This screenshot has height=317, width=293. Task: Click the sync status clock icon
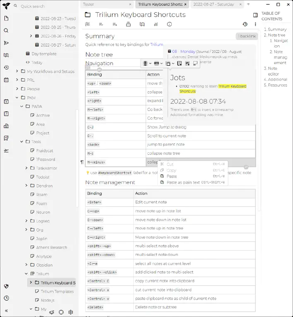6,298
